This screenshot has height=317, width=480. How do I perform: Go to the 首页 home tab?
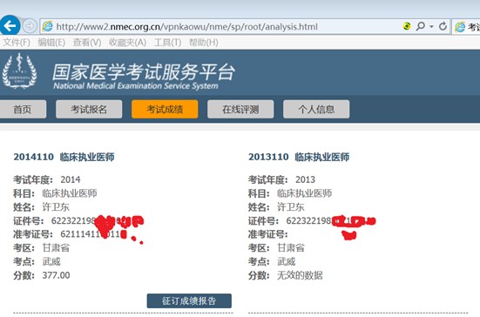coord(23,109)
